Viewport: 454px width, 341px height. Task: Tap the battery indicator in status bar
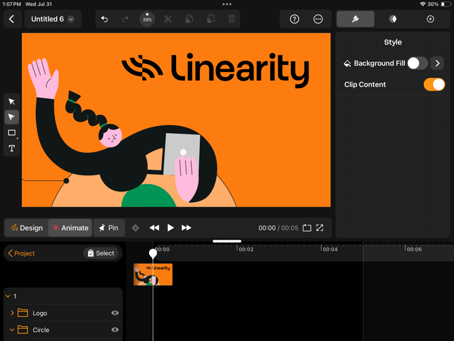[x=446, y=4]
